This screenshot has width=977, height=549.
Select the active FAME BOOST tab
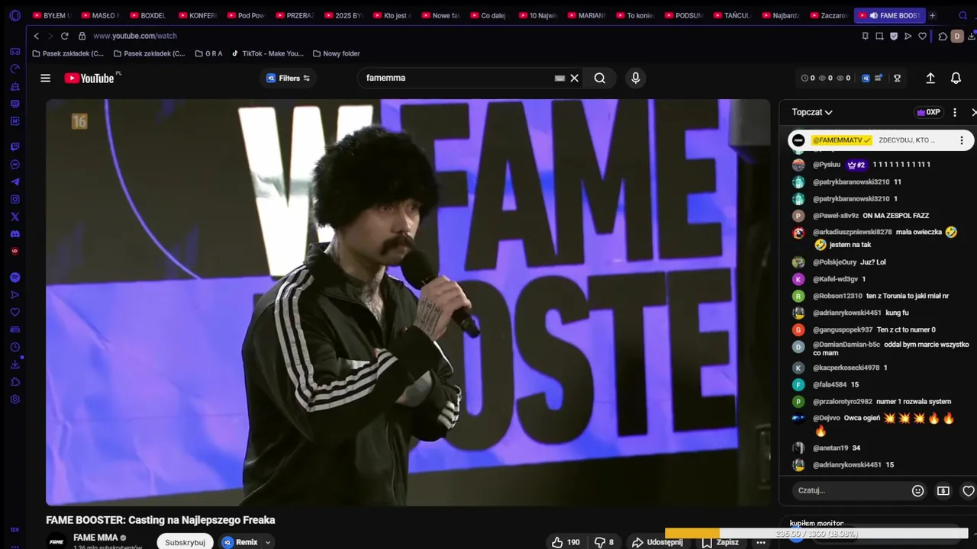click(x=890, y=15)
